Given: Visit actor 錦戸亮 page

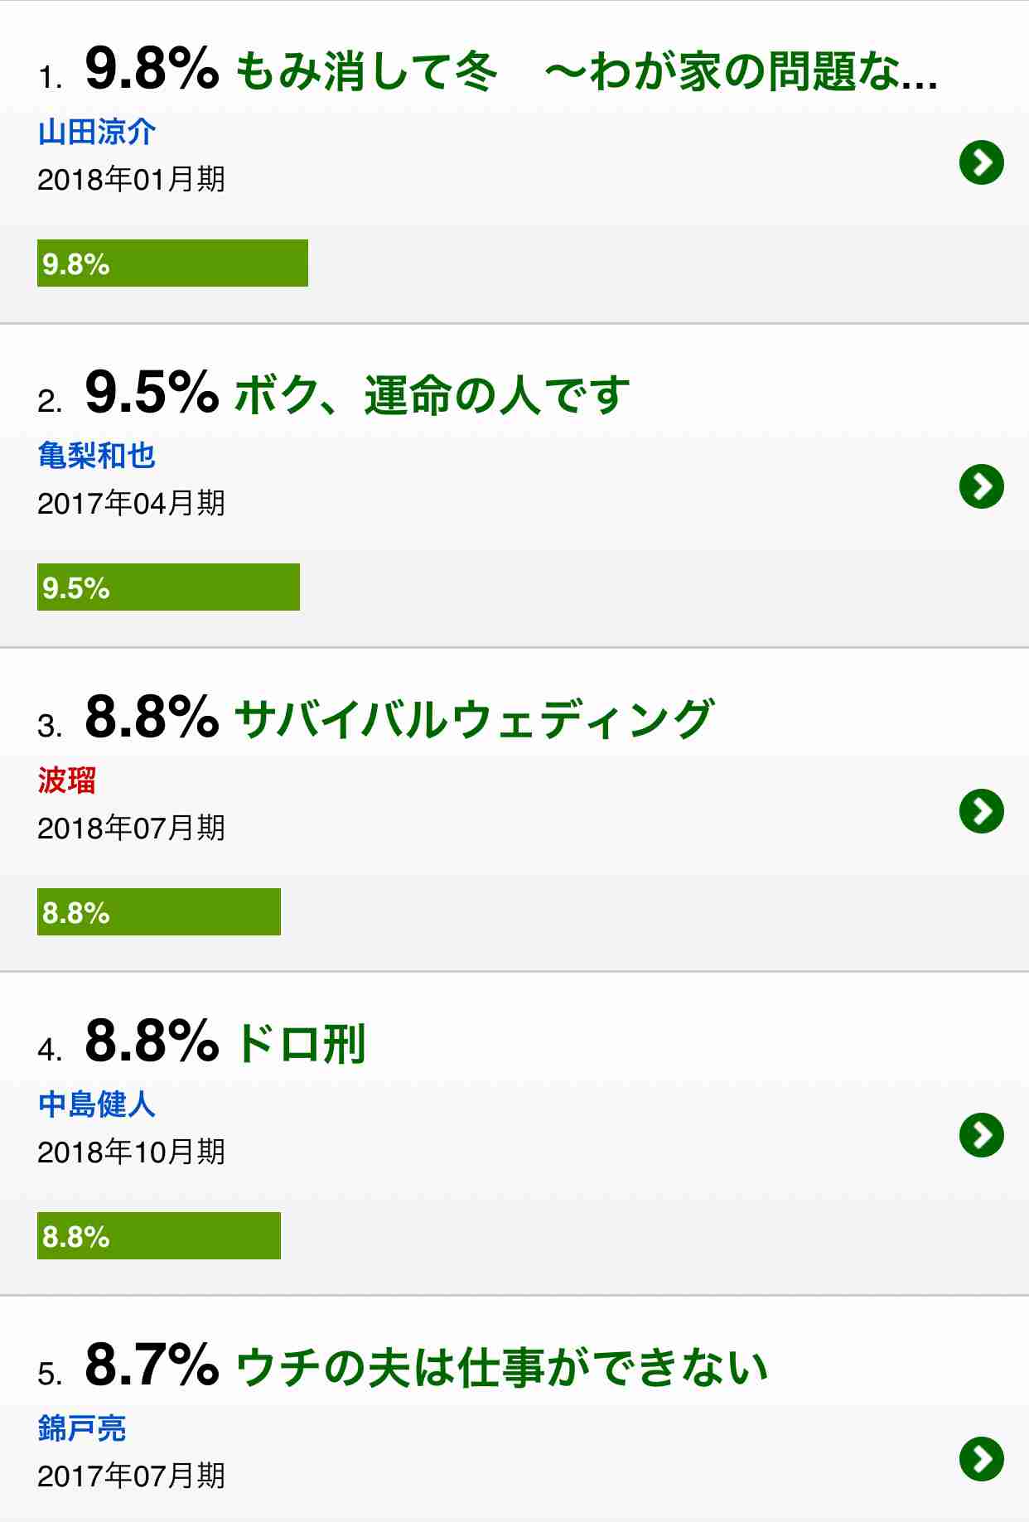Looking at the screenshot, I should pos(82,1428).
